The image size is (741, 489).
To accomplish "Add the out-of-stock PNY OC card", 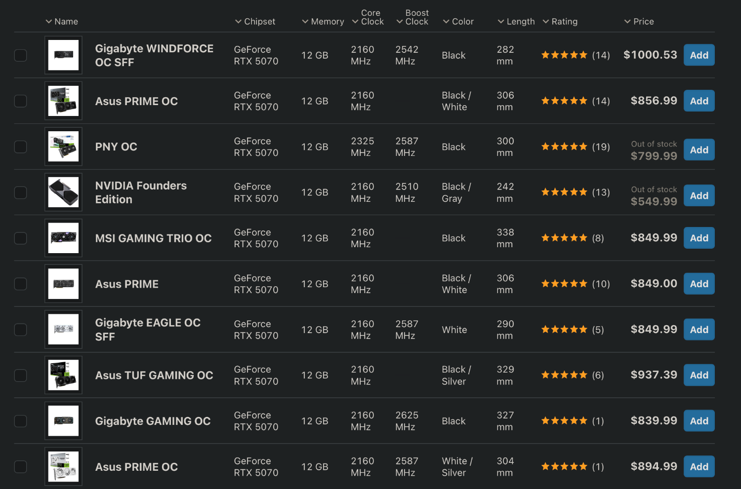I will (x=699, y=150).
